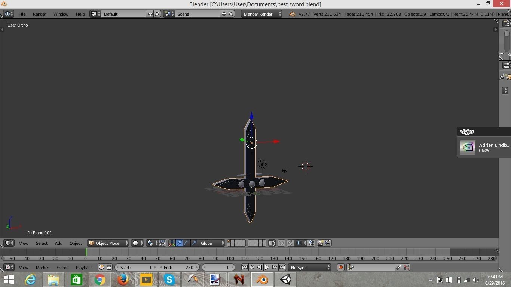Play the animation forward
Viewport: 511px width, 287px height.
pos(267,267)
